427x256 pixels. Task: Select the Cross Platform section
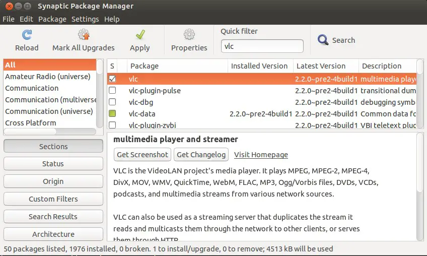point(50,123)
